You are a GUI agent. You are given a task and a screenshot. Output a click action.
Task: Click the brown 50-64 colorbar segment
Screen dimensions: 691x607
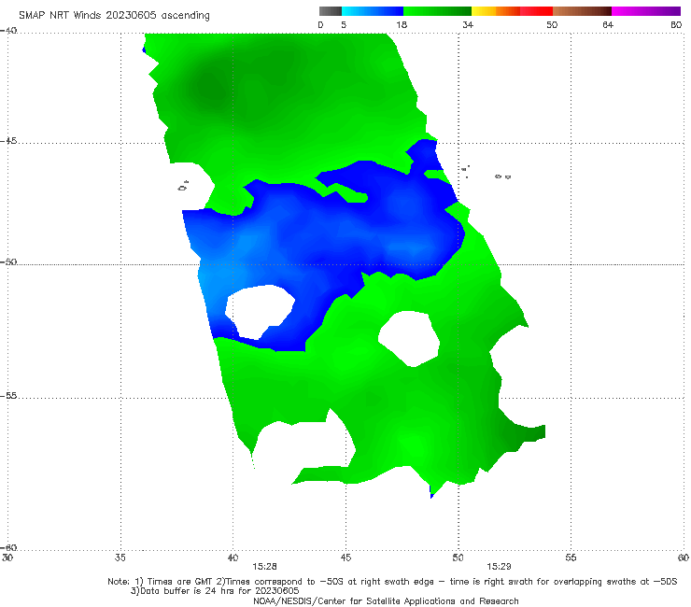582,11
